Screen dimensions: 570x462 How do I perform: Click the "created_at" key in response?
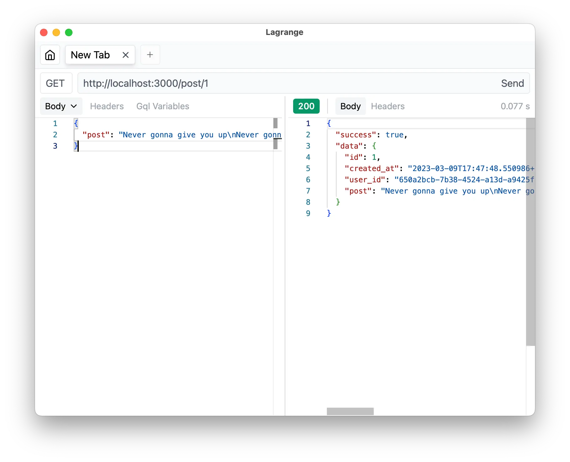[x=372, y=169]
